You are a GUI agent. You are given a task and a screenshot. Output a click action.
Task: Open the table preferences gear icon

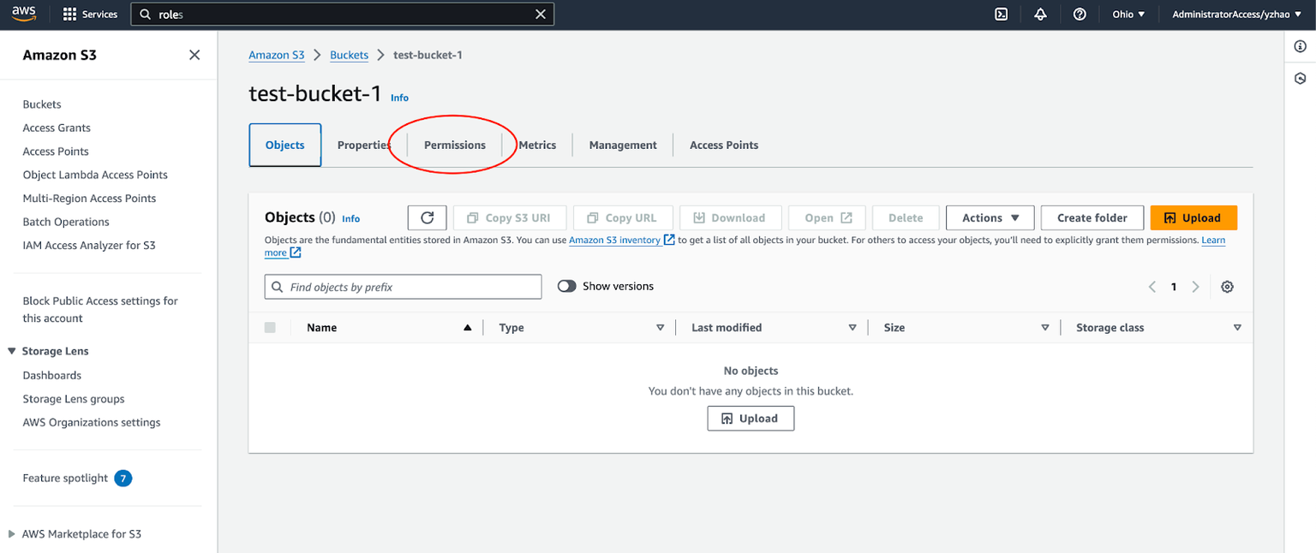click(x=1227, y=287)
